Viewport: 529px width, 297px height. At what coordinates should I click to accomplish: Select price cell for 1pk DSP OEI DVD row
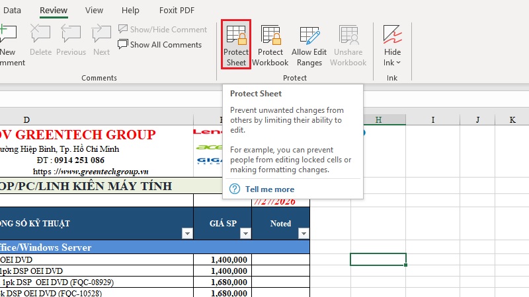click(x=223, y=271)
